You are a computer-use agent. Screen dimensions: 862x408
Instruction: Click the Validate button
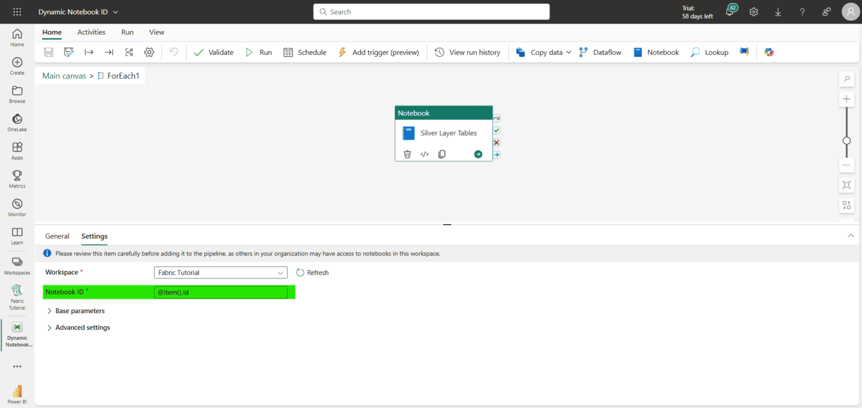click(x=213, y=52)
